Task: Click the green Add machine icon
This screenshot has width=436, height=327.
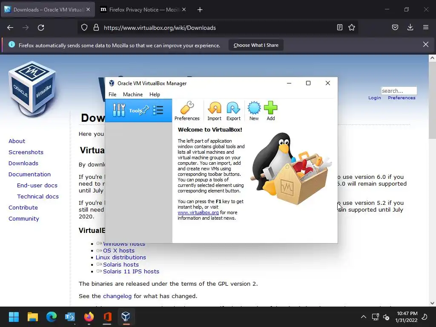Action: 270,111
